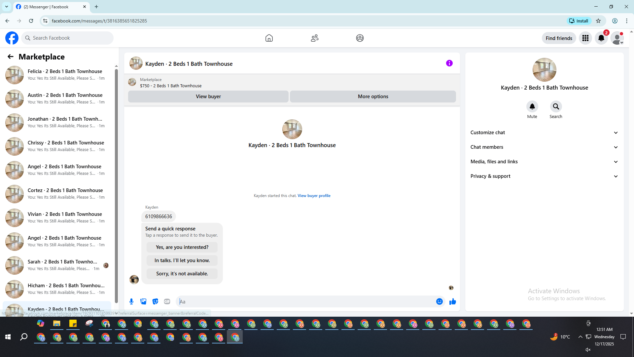The width and height of the screenshot is (634, 357).
Task: Click the purple conversation info icon
Action: 449,63
